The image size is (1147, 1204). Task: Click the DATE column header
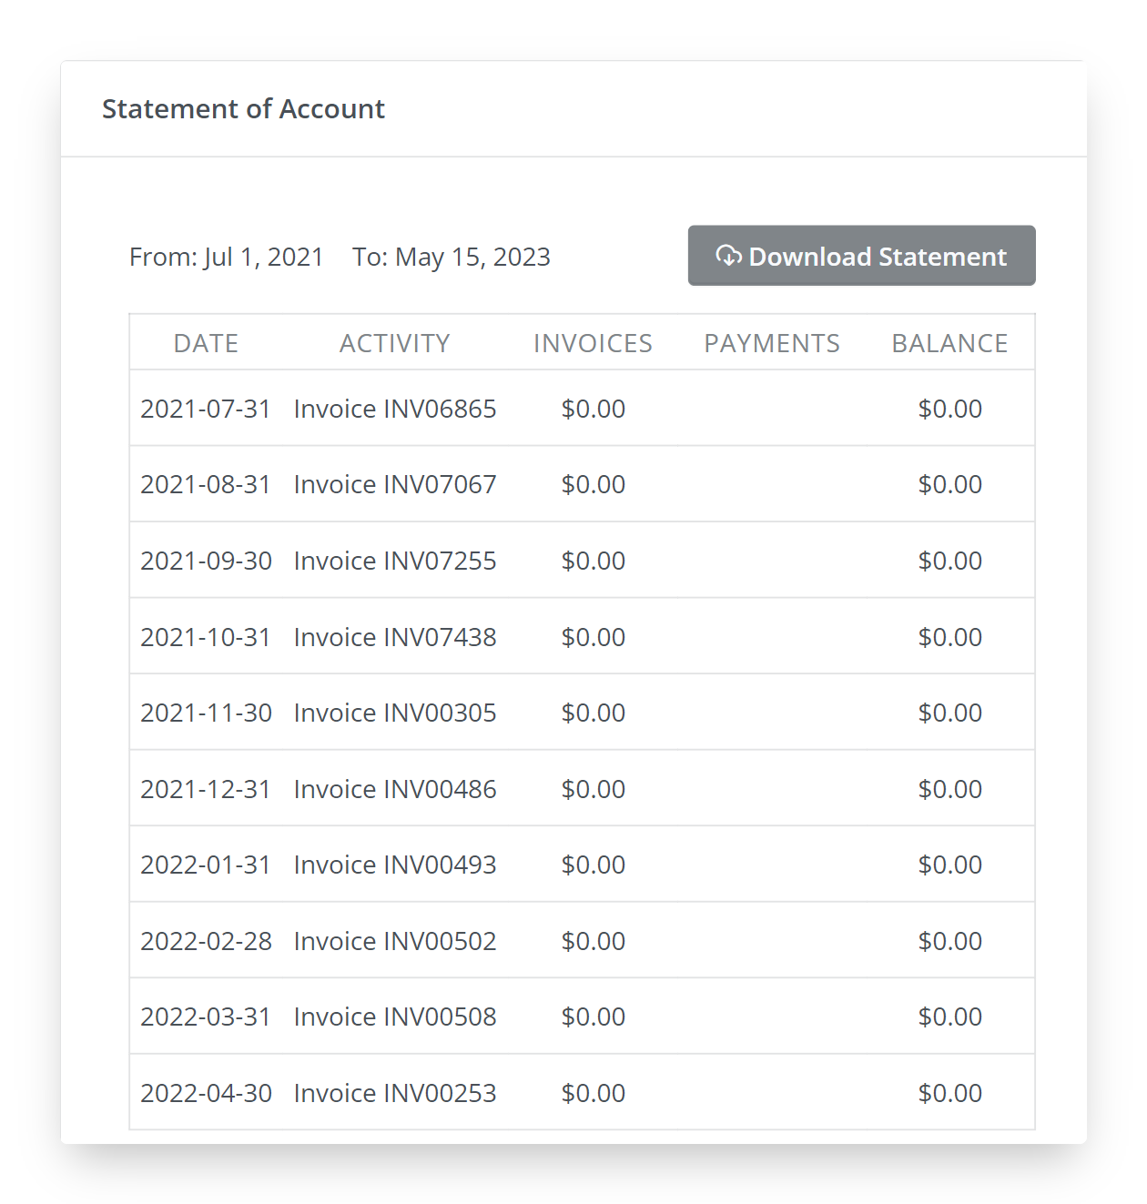point(206,343)
